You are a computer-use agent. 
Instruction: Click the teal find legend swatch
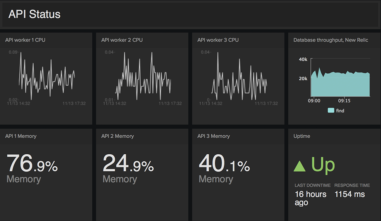click(331, 110)
